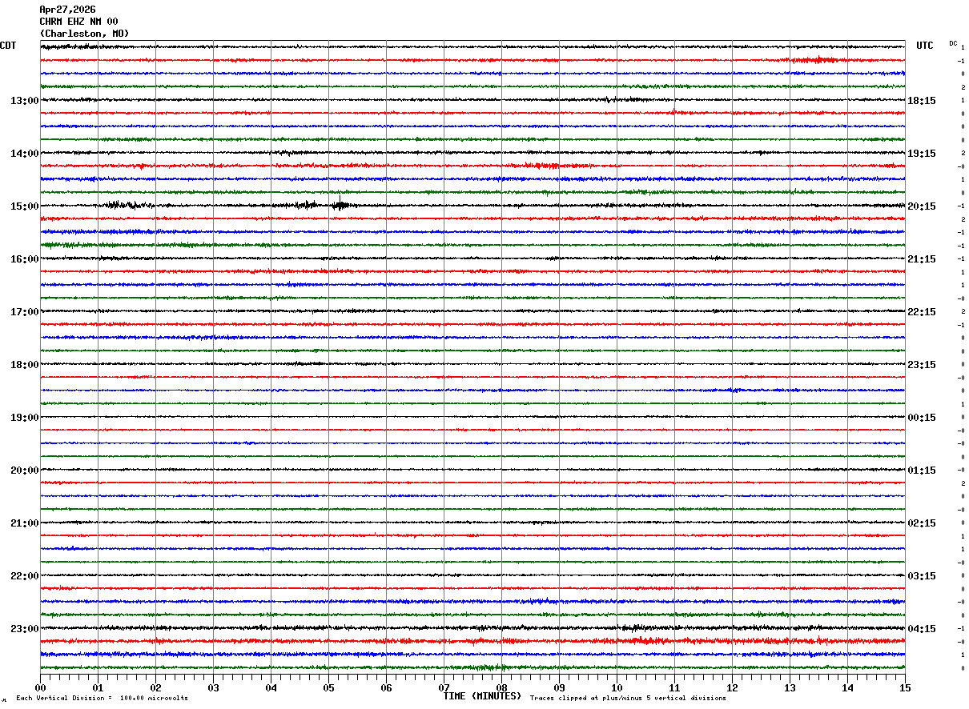969x709 pixels.
Task: Select the 14:00 CDT time label
Action: (x=25, y=154)
